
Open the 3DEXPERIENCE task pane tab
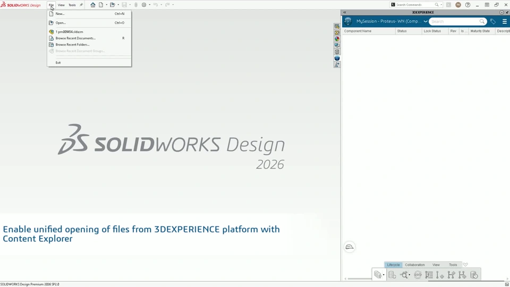337,58
